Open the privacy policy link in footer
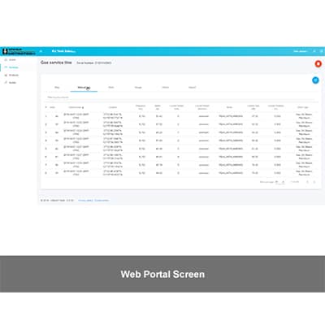The height and width of the screenshot is (325, 325). pos(85,201)
